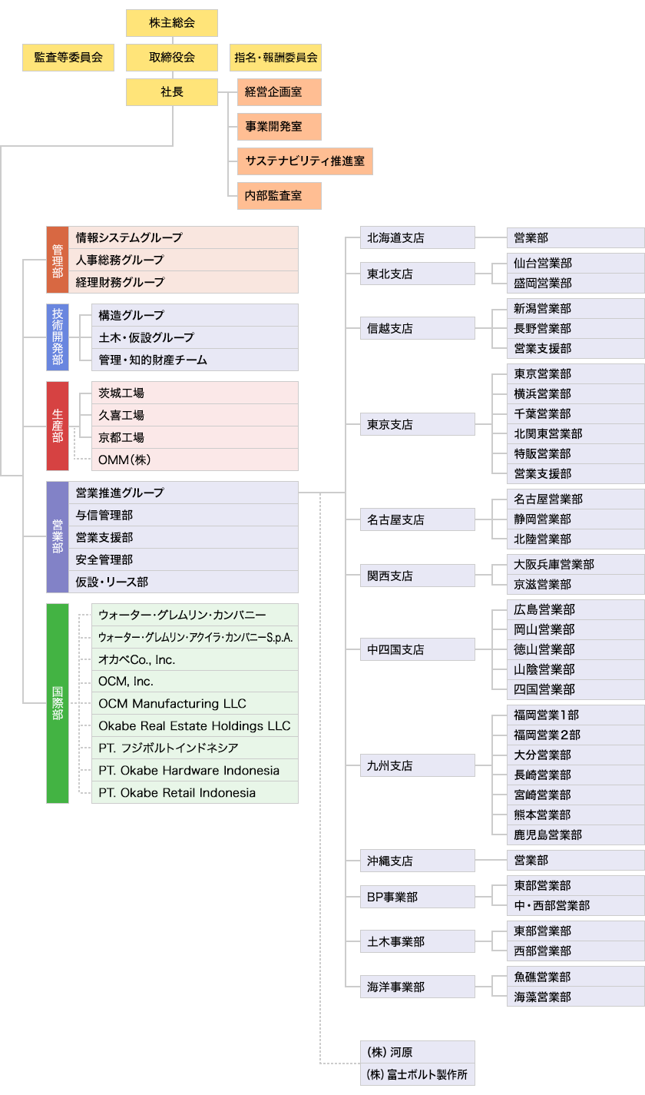The height and width of the screenshot is (1095, 645).
Task: Select 中四国支店 box
Action: (x=418, y=649)
